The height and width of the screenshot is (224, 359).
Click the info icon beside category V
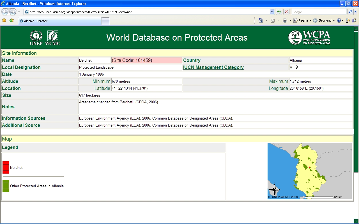coord(296,67)
